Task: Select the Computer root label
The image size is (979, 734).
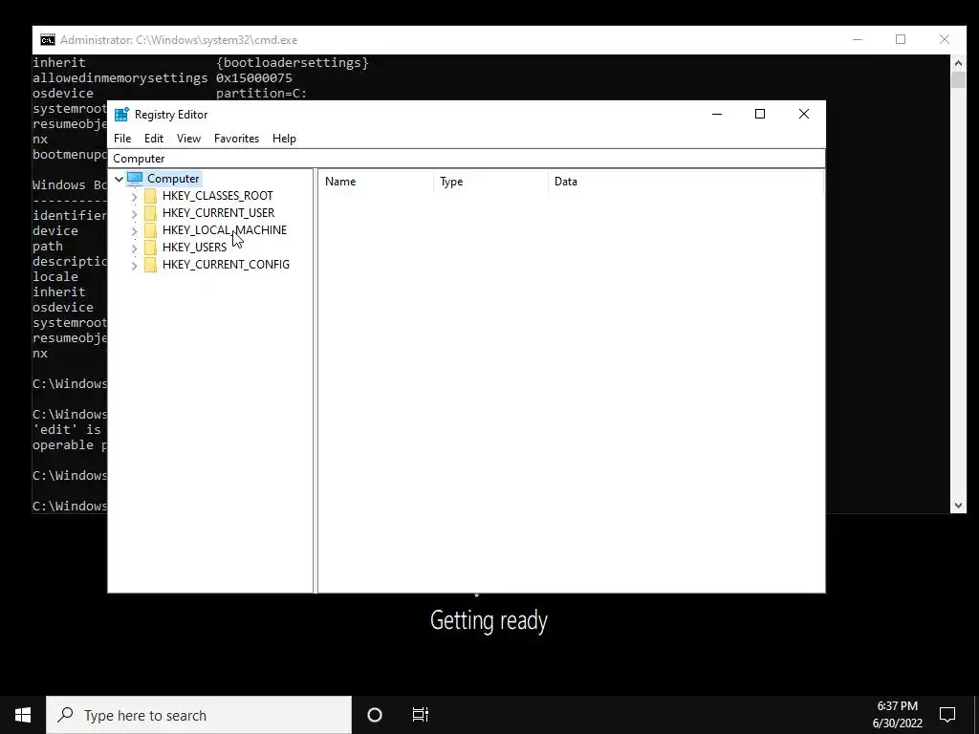Action: pos(173,179)
